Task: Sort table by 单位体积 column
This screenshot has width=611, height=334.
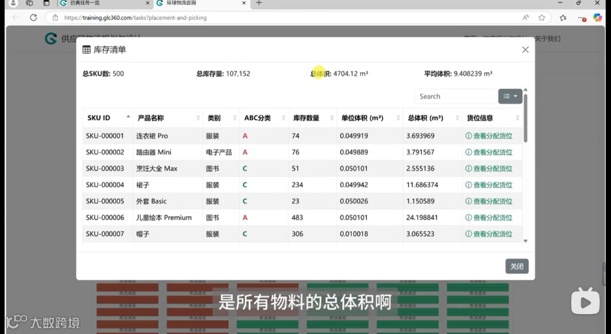Action: point(370,117)
